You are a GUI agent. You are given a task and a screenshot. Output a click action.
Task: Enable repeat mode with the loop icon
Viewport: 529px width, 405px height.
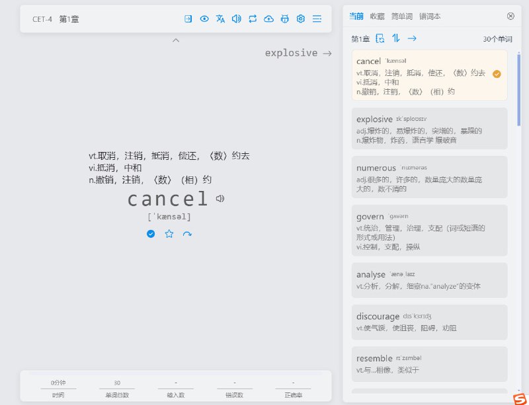(253, 19)
